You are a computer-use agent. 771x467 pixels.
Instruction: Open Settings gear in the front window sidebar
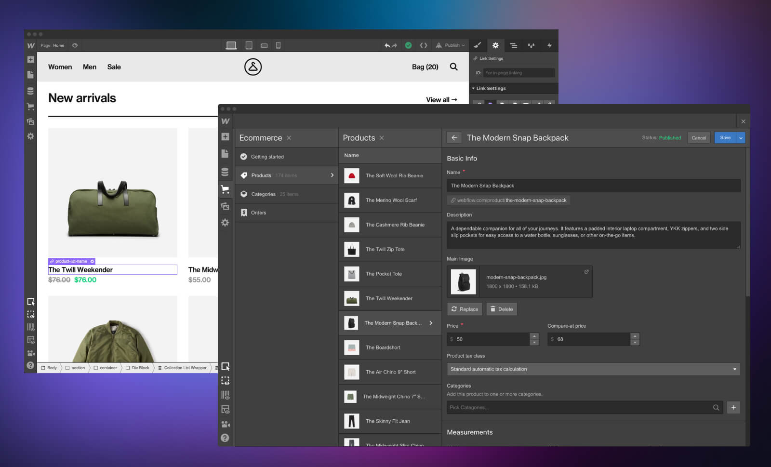pyautogui.click(x=225, y=223)
